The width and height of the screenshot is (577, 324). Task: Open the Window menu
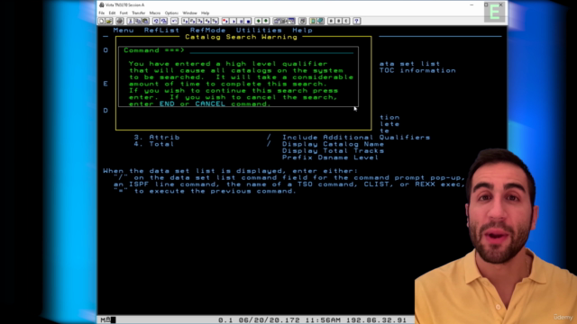[190, 13]
